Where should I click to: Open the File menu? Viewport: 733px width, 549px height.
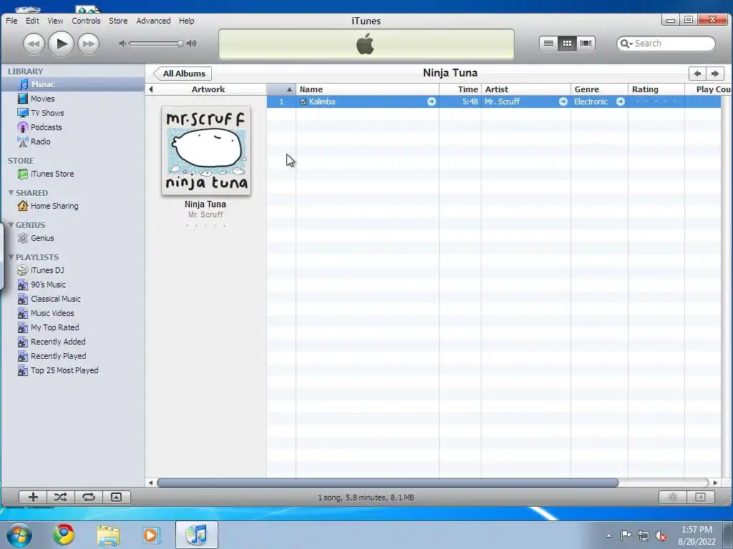click(11, 21)
